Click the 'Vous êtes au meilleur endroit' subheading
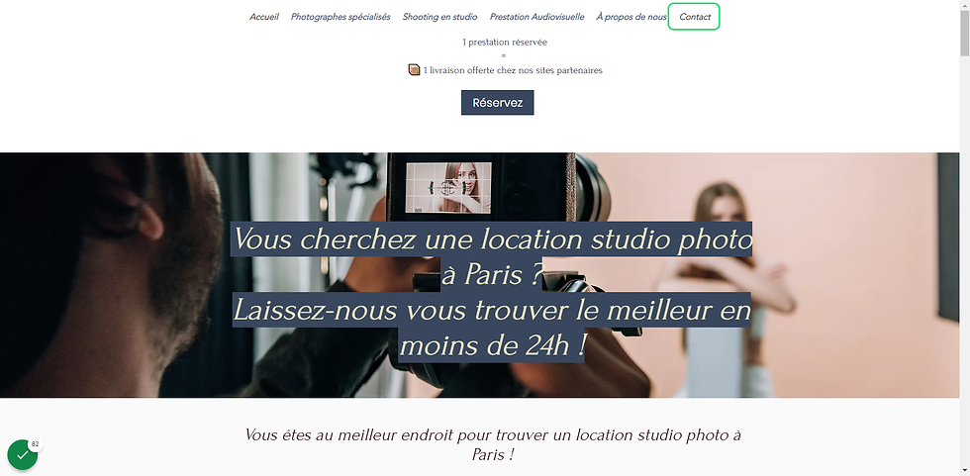 tap(493, 444)
